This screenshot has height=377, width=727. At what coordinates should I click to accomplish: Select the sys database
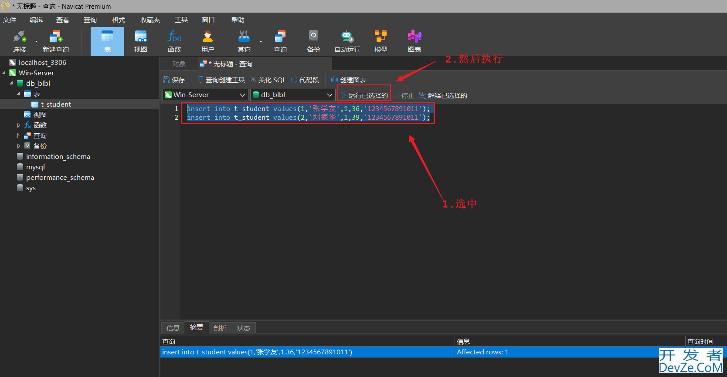(x=31, y=188)
